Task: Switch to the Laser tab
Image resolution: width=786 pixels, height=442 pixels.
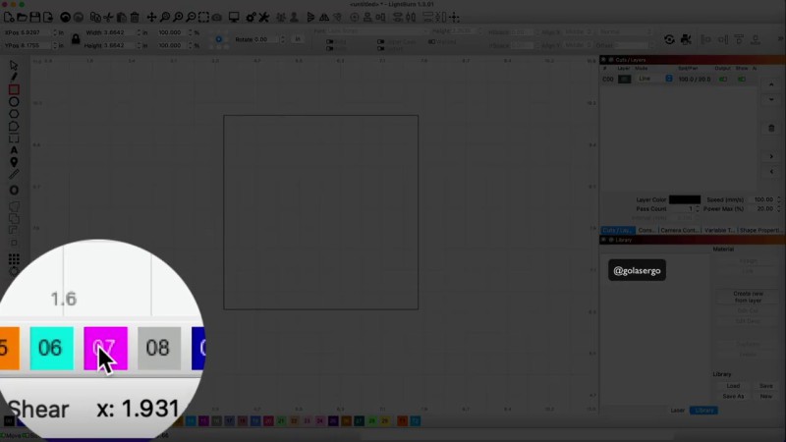Action: [677, 410]
